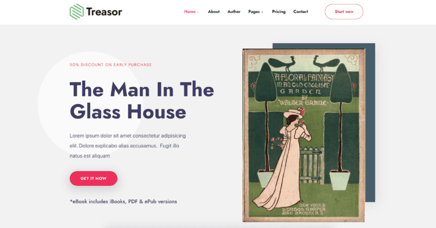Expand the arrow beside Pages
This screenshot has width=436, height=228.
click(x=262, y=13)
